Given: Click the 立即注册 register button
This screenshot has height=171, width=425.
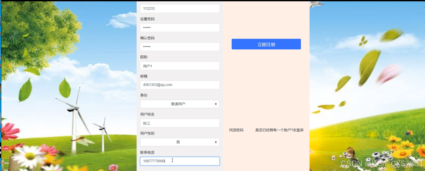Looking at the screenshot, I should (x=266, y=44).
